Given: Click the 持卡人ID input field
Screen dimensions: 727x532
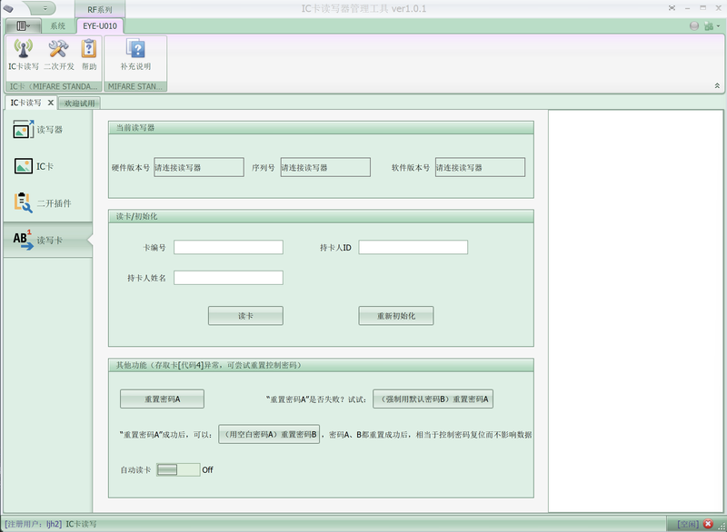Looking at the screenshot, I should coord(413,247).
